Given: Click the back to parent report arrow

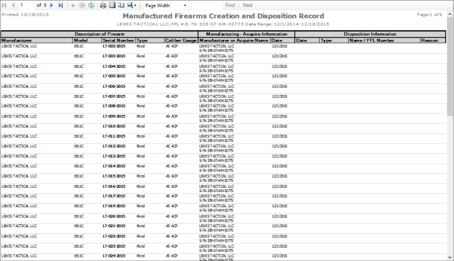Looking at the screenshot, I should pyautogui.click(x=73, y=5).
